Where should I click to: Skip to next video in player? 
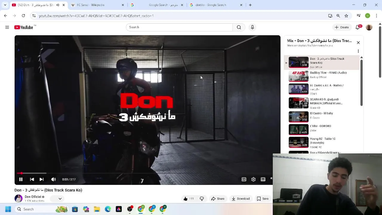(x=42, y=179)
